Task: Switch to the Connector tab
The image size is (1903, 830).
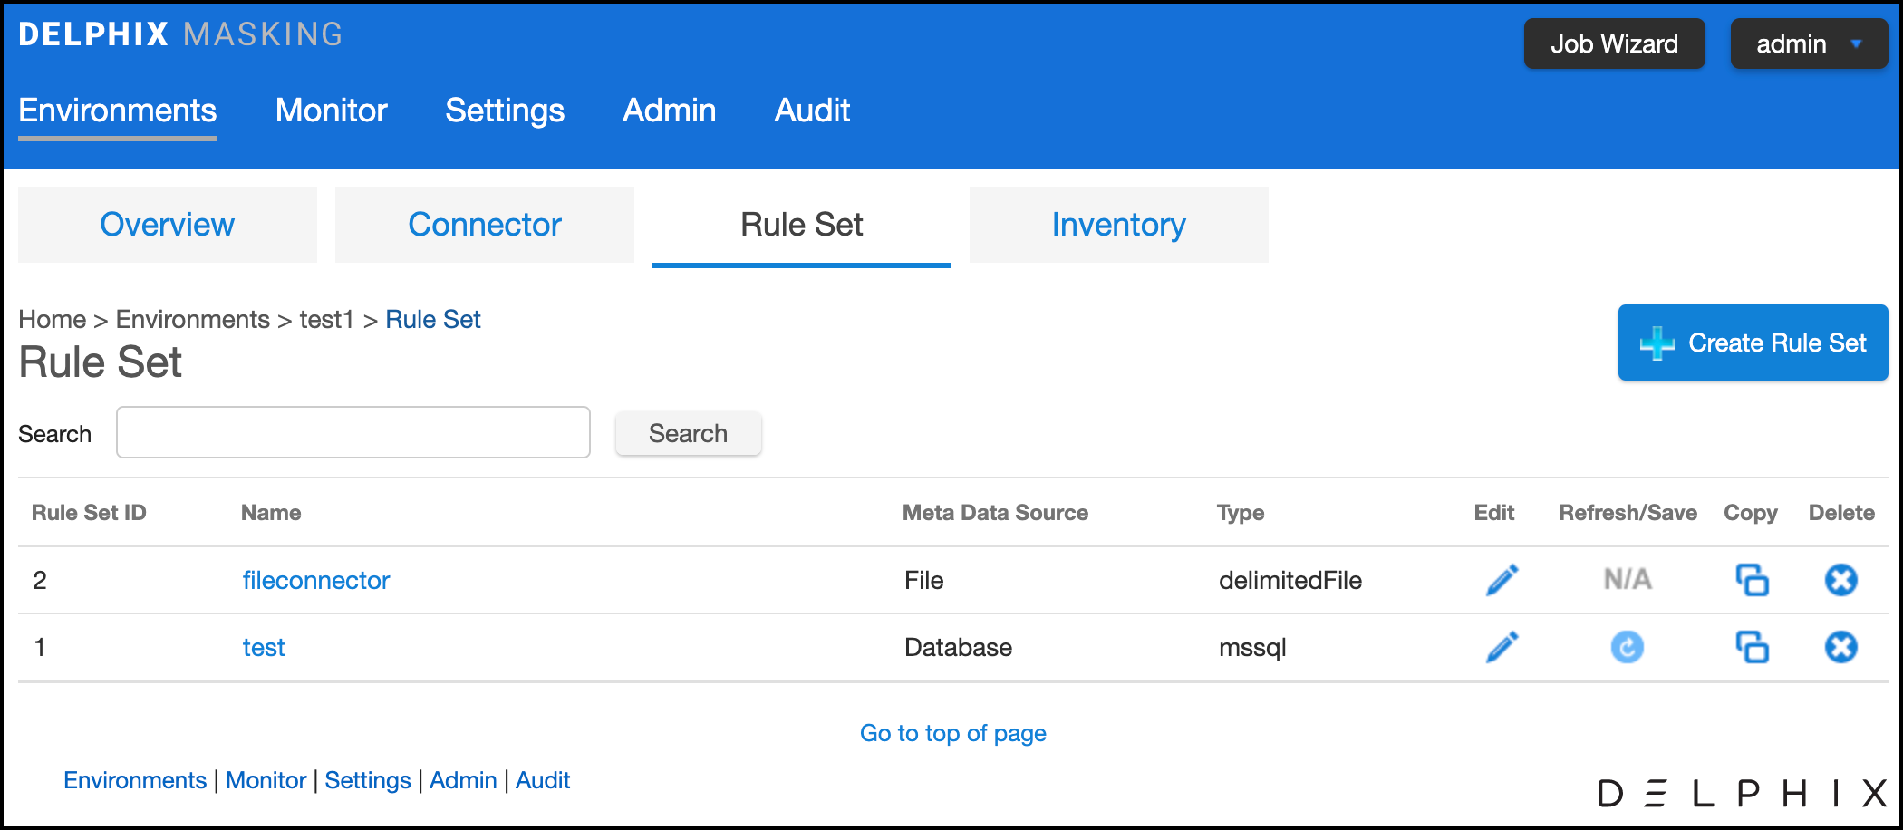Action: click(485, 225)
